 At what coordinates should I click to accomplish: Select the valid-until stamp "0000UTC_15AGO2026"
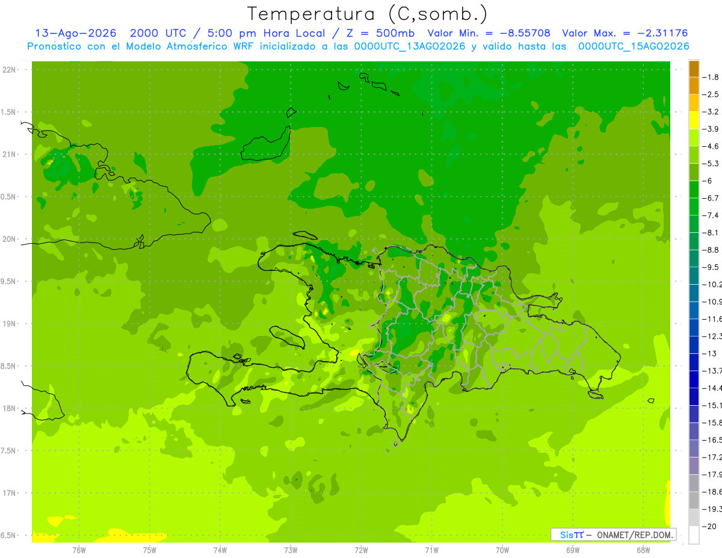tap(634, 46)
